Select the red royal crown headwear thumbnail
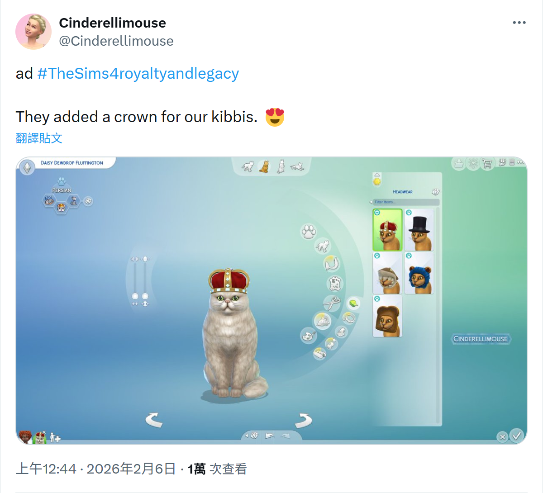Image resolution: width=543 pixels, height=493 pixels. [387, 230]
